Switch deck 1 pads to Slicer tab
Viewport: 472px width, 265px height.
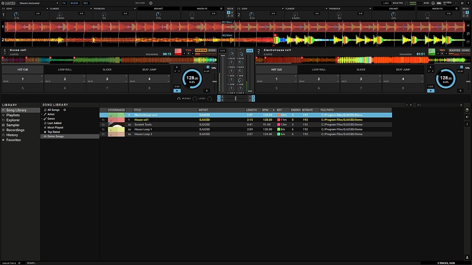[107, 70]
